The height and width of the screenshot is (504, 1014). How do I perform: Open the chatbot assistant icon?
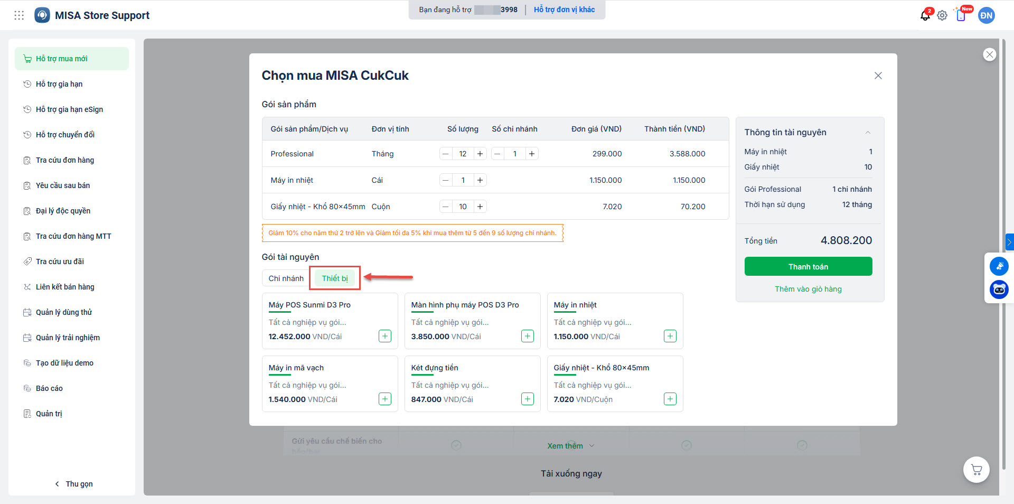coord(999,290)
